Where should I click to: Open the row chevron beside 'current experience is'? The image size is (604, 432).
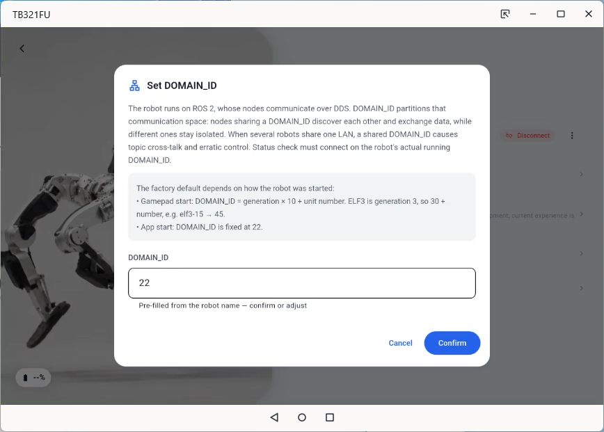[581, 214]
